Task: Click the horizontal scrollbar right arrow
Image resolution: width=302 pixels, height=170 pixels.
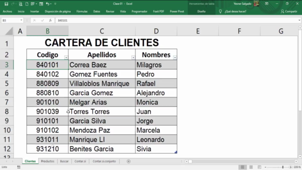Action: [296, 161]
